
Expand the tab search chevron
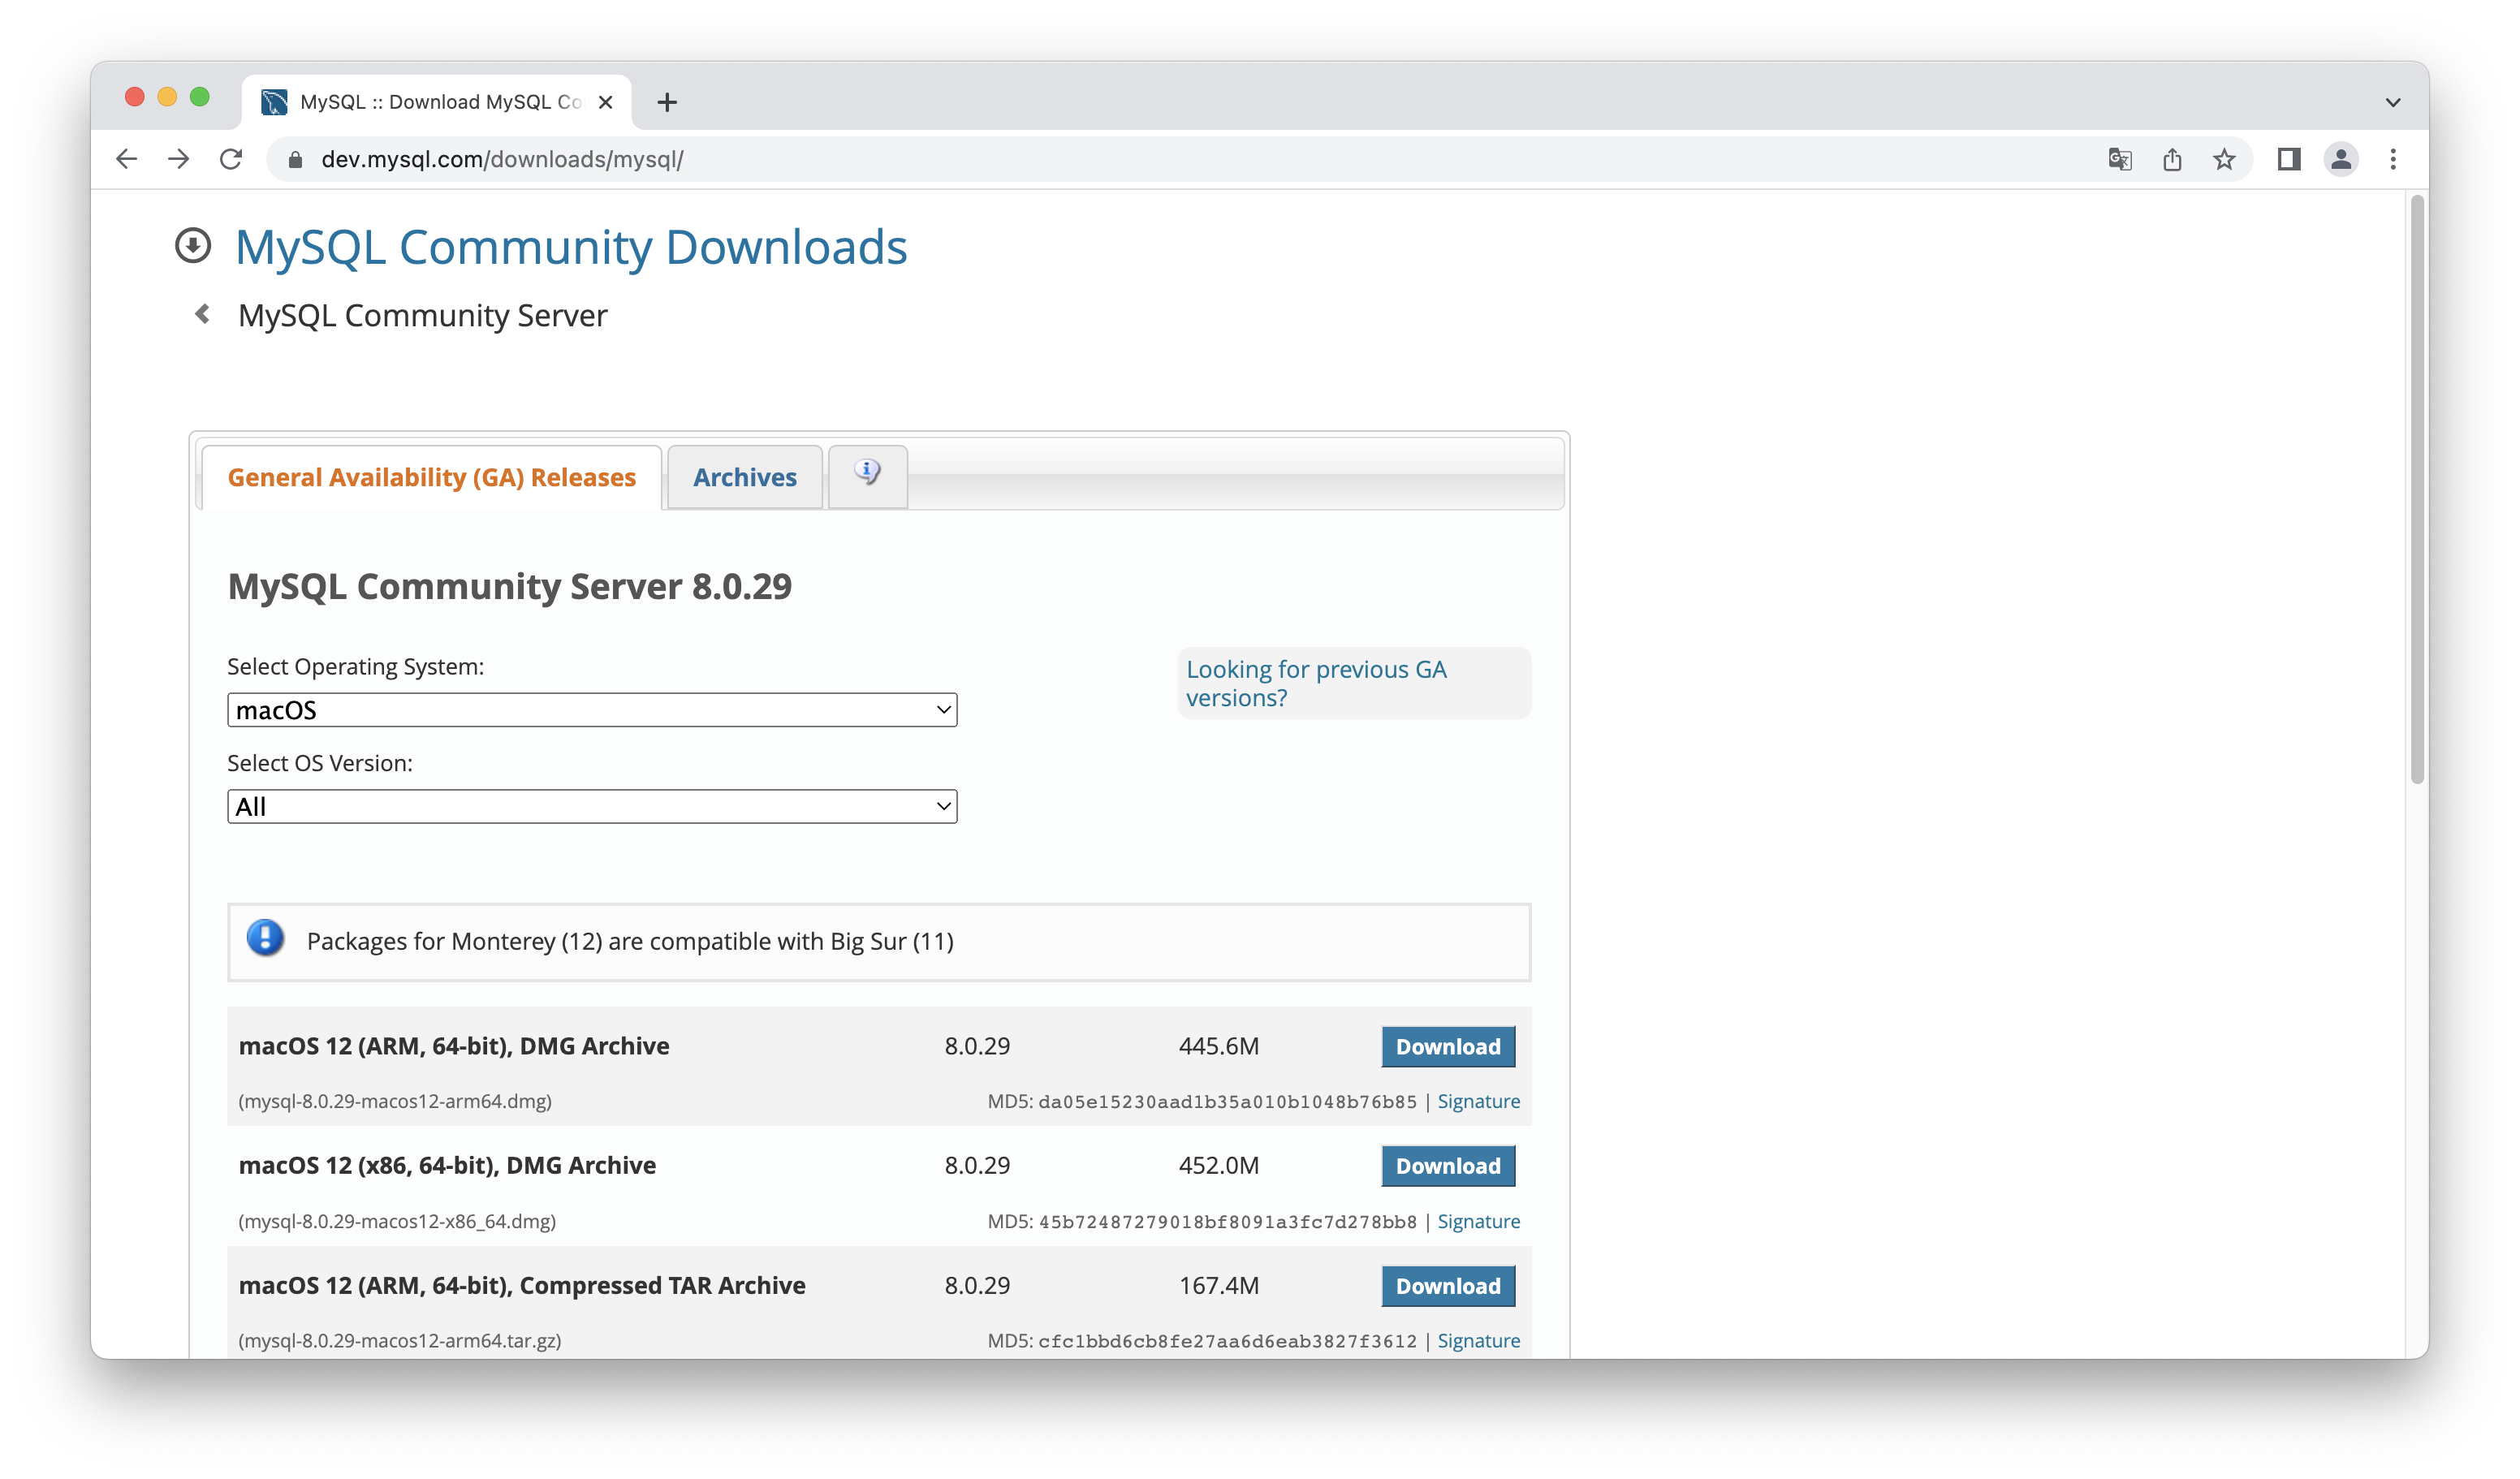tap(2393, 102)
